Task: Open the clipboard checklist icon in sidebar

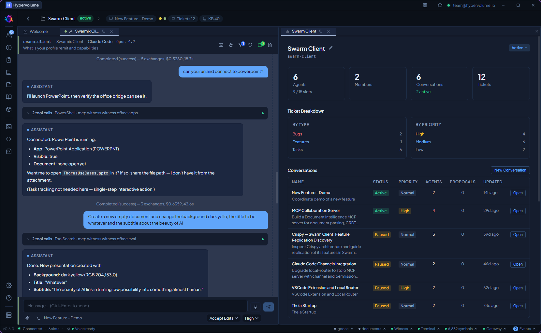Action: tap(9, 60)
